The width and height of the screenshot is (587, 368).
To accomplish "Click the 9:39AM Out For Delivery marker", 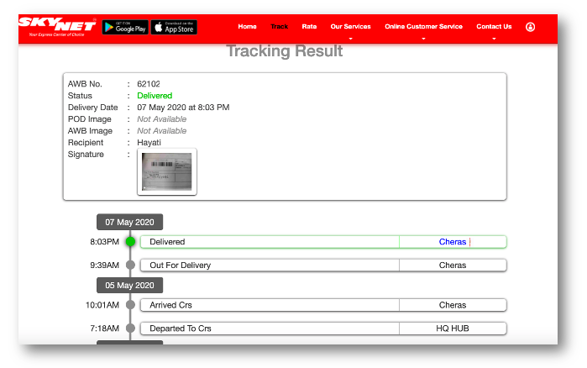I will (x=130, y=265).
